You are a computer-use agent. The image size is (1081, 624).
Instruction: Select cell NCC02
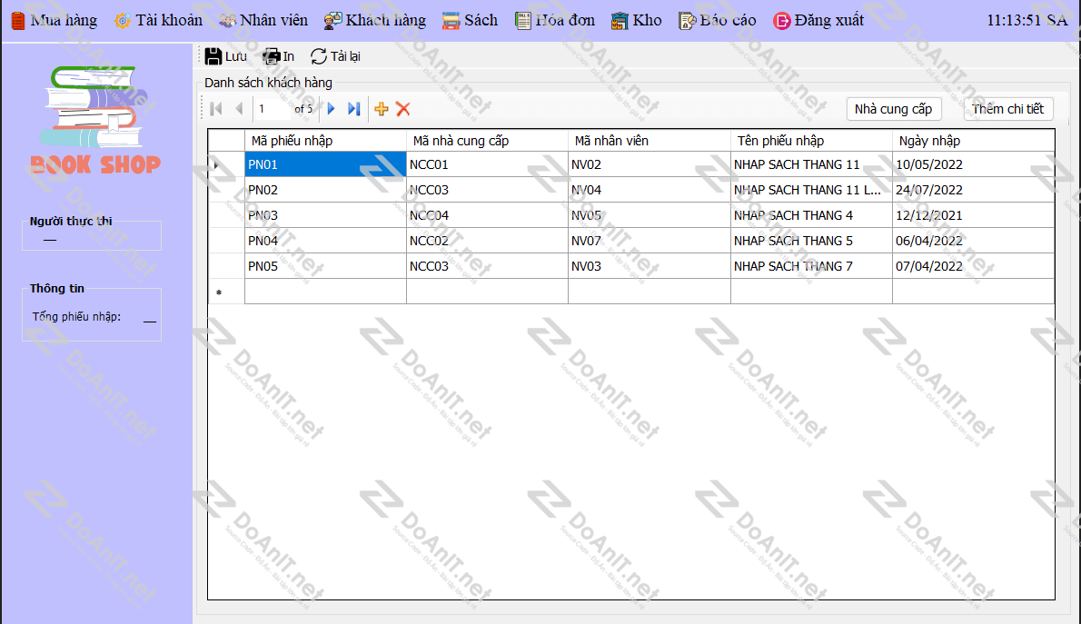488,241
